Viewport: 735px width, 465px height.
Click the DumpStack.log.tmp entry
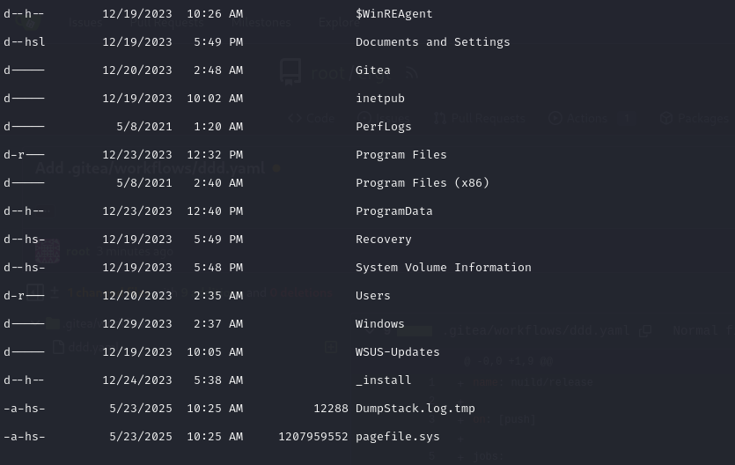(415, 409)
